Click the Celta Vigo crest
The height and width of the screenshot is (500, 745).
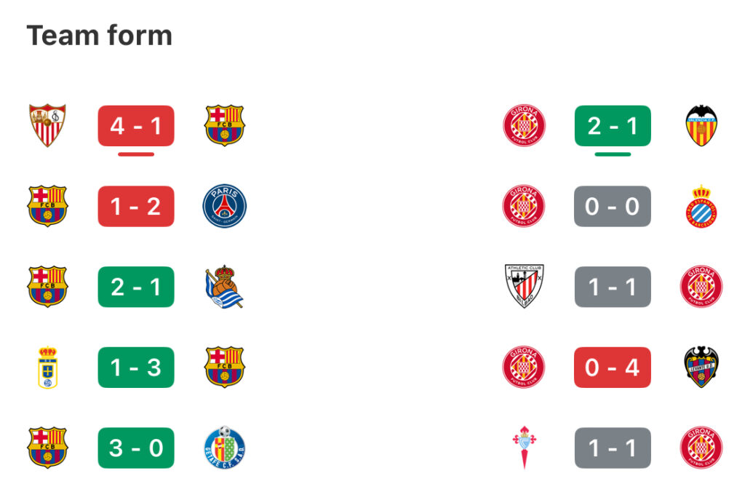coord(524,448)
